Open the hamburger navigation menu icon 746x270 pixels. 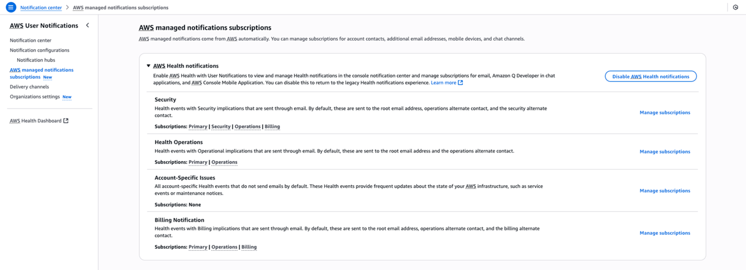click(x=10, y=8)
